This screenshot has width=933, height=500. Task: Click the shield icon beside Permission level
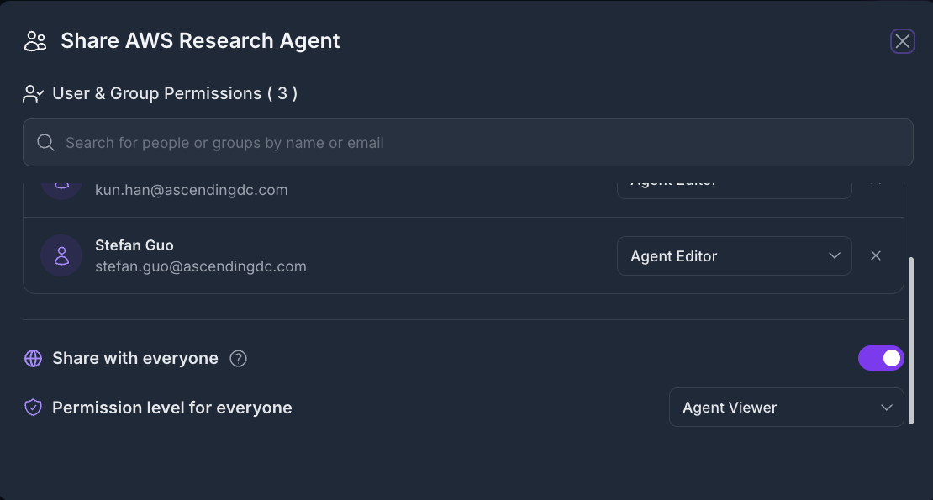33,408
